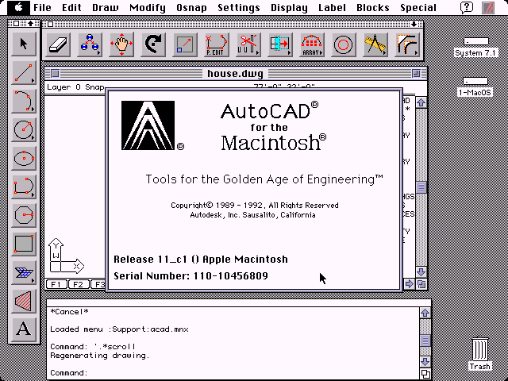Click the command window scroll thumb

(425, 341)
